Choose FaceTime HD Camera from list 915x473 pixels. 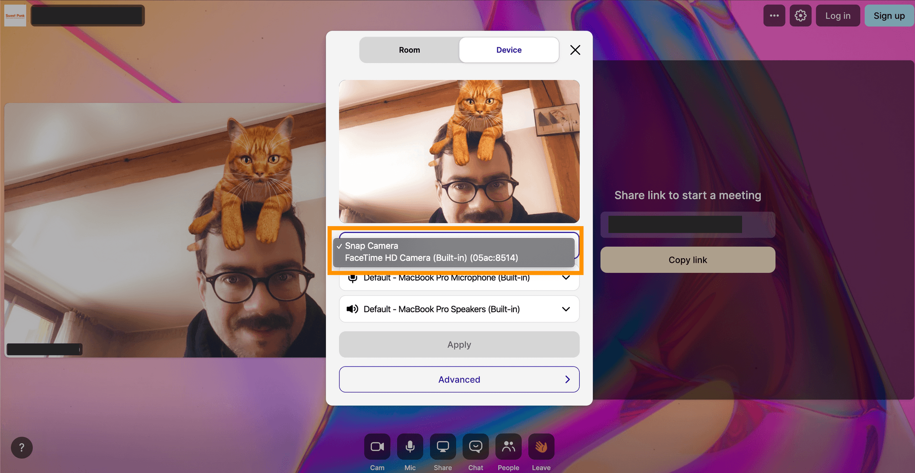pos(431,258)
